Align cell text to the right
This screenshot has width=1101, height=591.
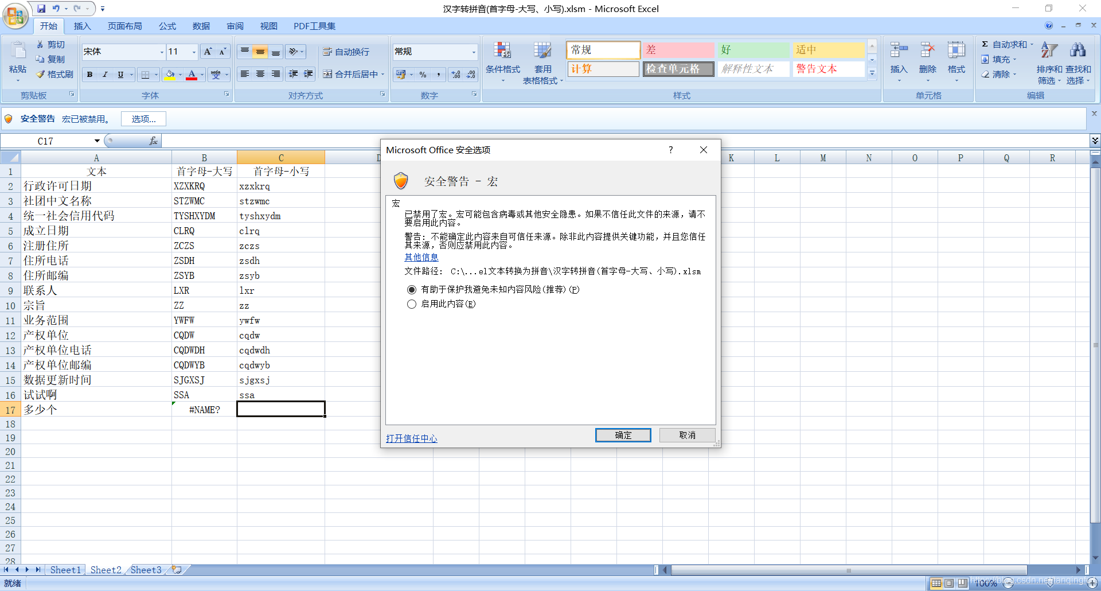[x=276, y=74]
